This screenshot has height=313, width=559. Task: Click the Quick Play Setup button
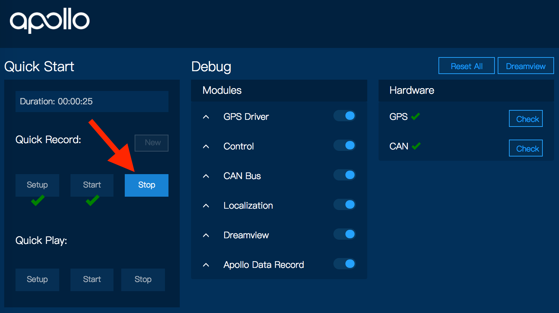(37, 280)
